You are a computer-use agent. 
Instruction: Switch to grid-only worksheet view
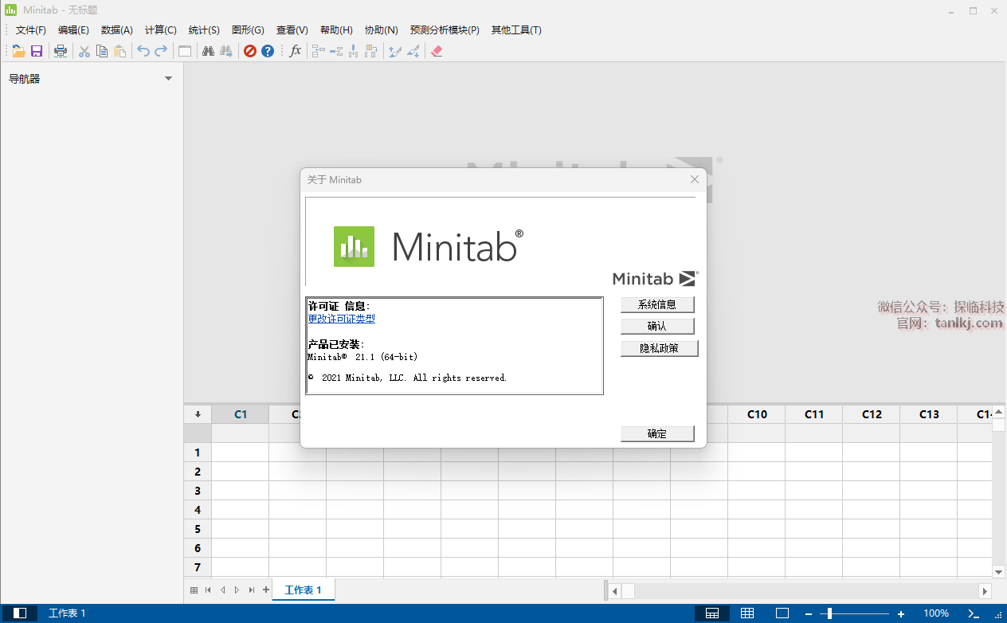pyautogui.click(x=747, y=613)
